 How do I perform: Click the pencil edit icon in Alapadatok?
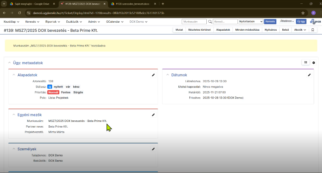(153, 75)
